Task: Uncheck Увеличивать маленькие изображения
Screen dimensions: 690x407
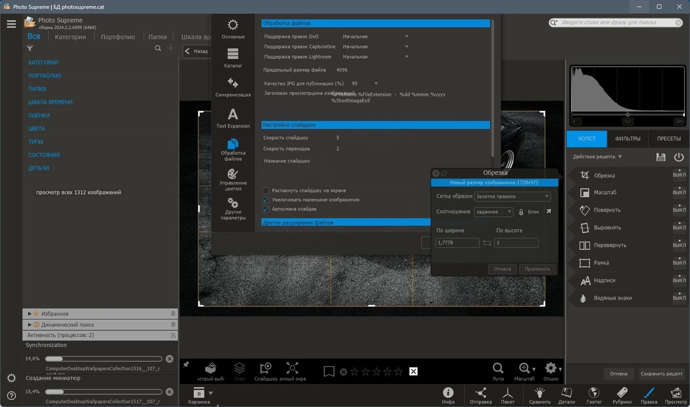Action: (x=266, y=199)
